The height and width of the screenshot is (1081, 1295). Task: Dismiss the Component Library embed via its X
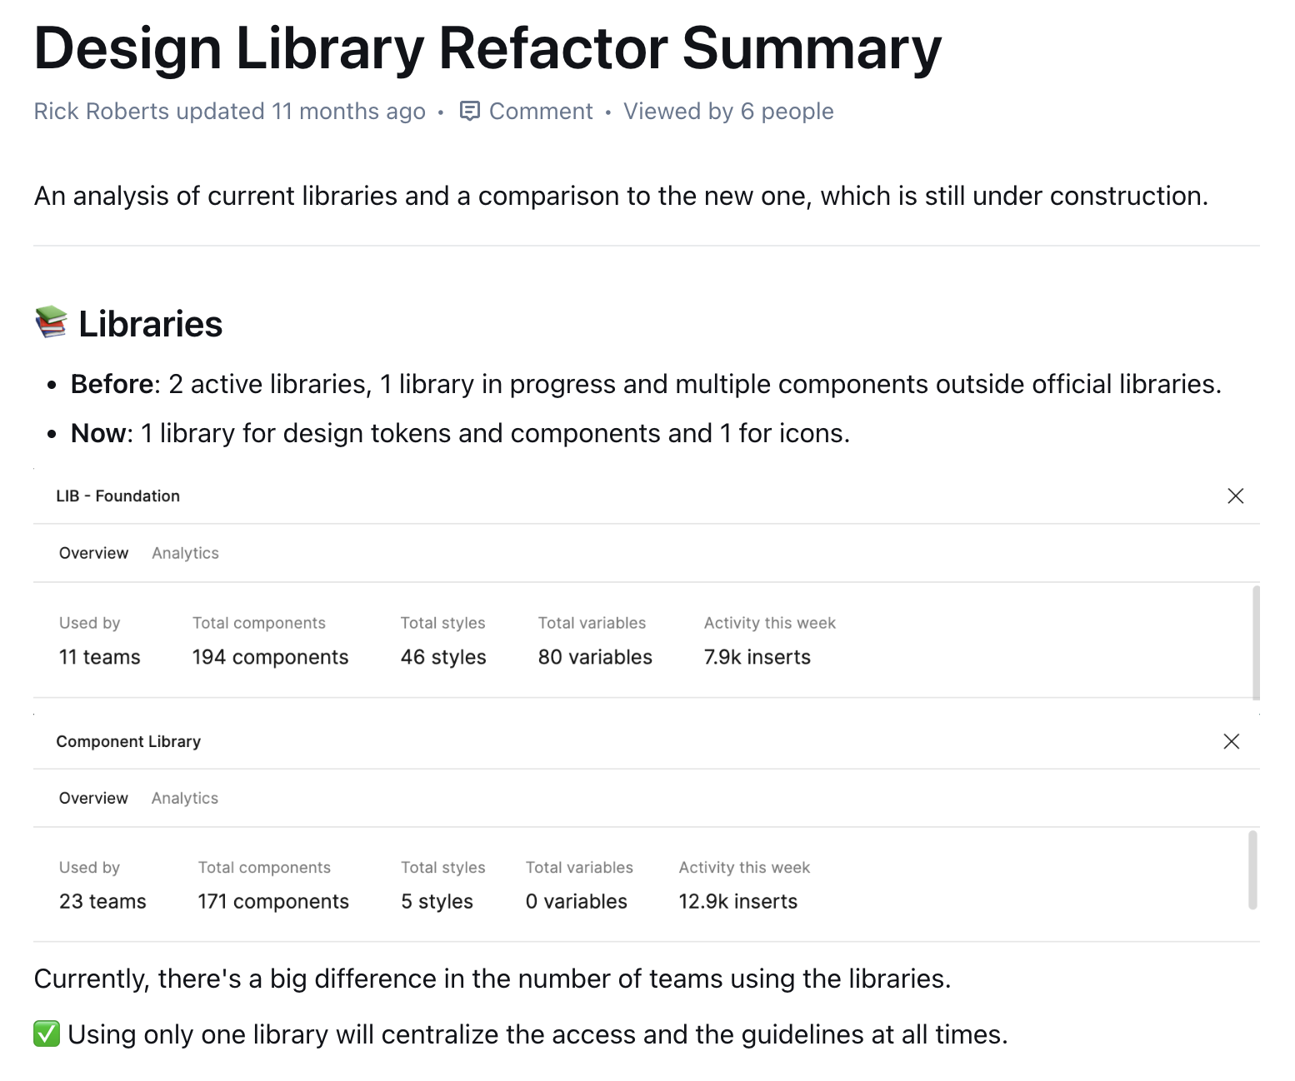click(x=1232, y=741)
